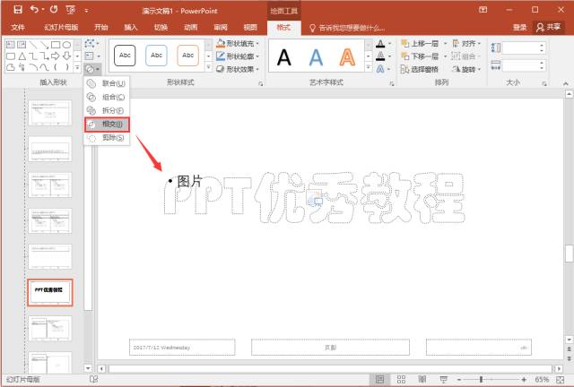Switch to the 切换 (Transitions) tab
The width and height of the screenshot is (574, 387).
pos(161,27)
